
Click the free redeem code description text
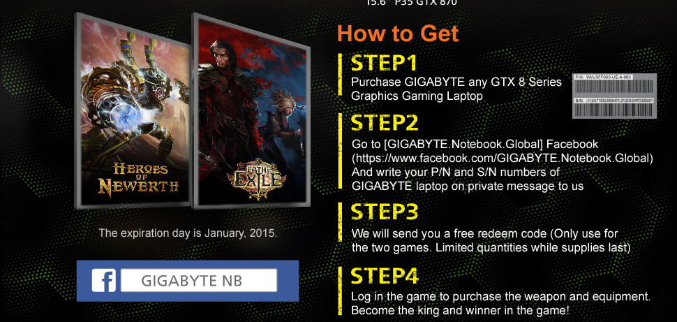(491, 241)
